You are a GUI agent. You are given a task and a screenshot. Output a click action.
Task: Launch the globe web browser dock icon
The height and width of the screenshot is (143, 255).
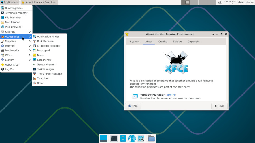click(132, 138)
